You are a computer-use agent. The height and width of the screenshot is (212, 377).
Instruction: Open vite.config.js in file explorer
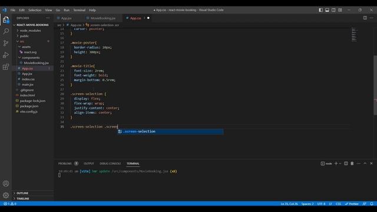(x=33, y=111)
